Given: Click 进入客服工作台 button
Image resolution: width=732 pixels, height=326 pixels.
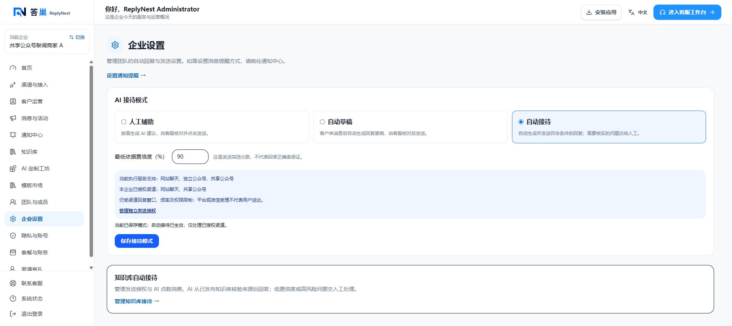Looking at the screenshot, I should (687, 12).
